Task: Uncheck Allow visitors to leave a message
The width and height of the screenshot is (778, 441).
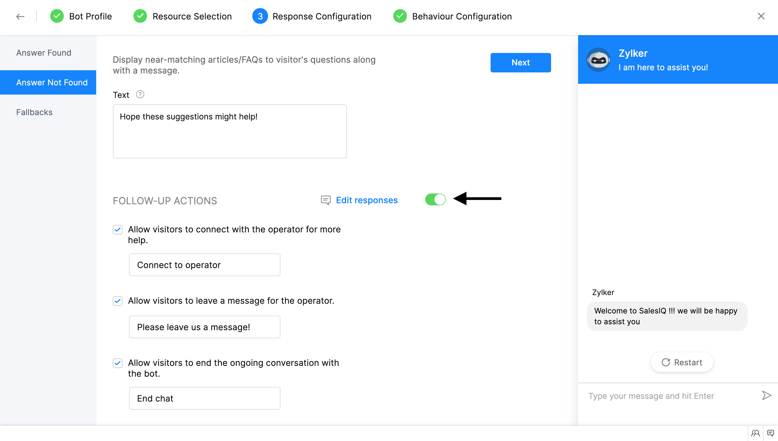Action: click(x=118, y=301)
